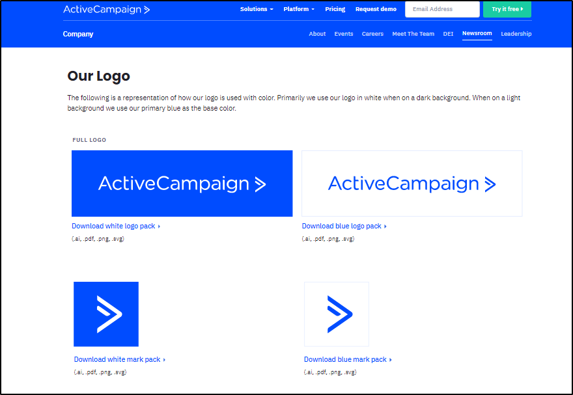Screen dimensions: 573x395
Task: Download blue mark pack
Action: [347, 360]
